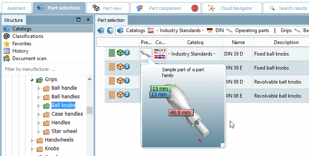Expand the Ball handle folder
The height and width of the screenshot is (156, 309).
tap(39, 88)
